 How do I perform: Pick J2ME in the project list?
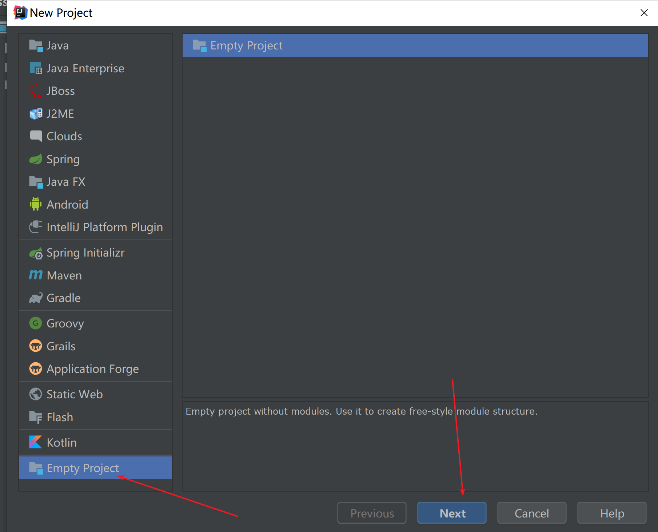95,114
